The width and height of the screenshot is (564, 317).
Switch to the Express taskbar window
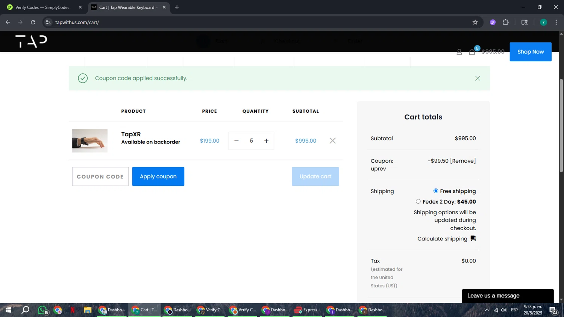click(x=308, y=310)
